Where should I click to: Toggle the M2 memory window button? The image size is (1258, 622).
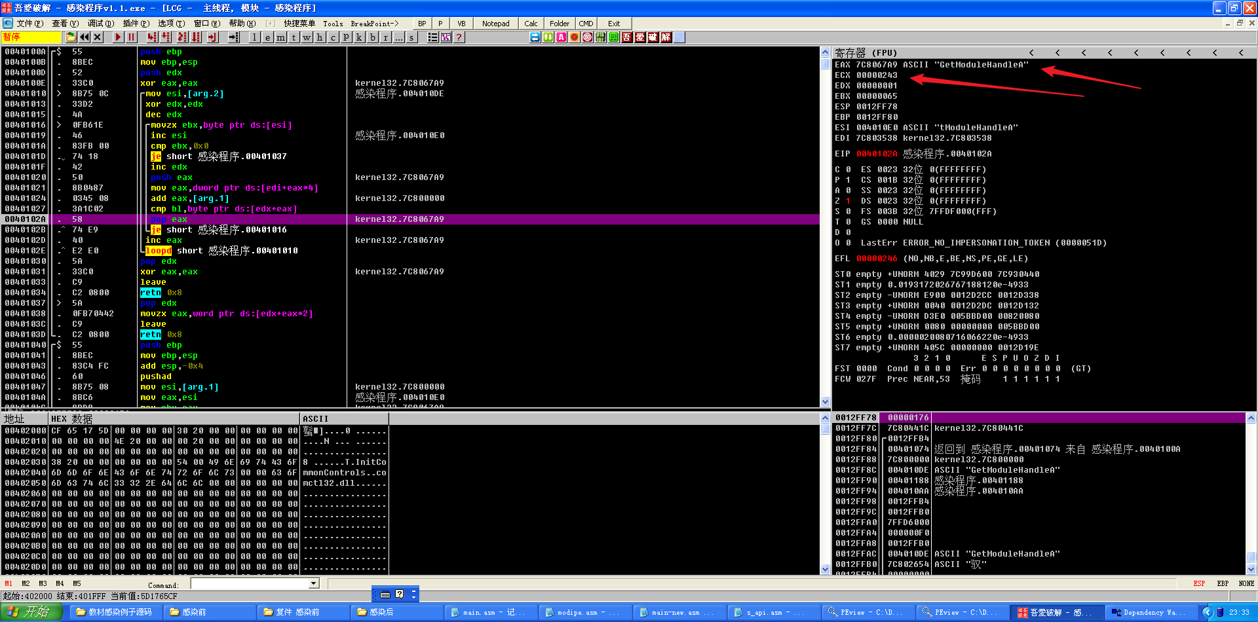[26, 583]
